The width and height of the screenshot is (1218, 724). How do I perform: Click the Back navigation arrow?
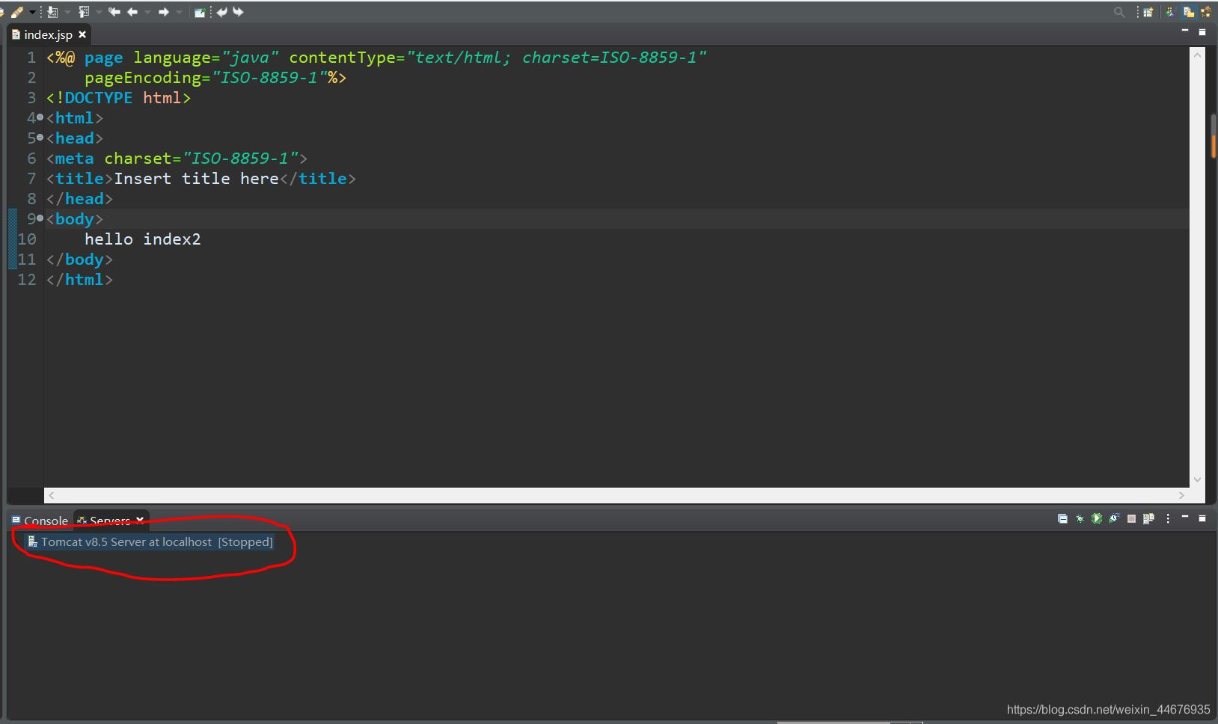coord(132,12)
